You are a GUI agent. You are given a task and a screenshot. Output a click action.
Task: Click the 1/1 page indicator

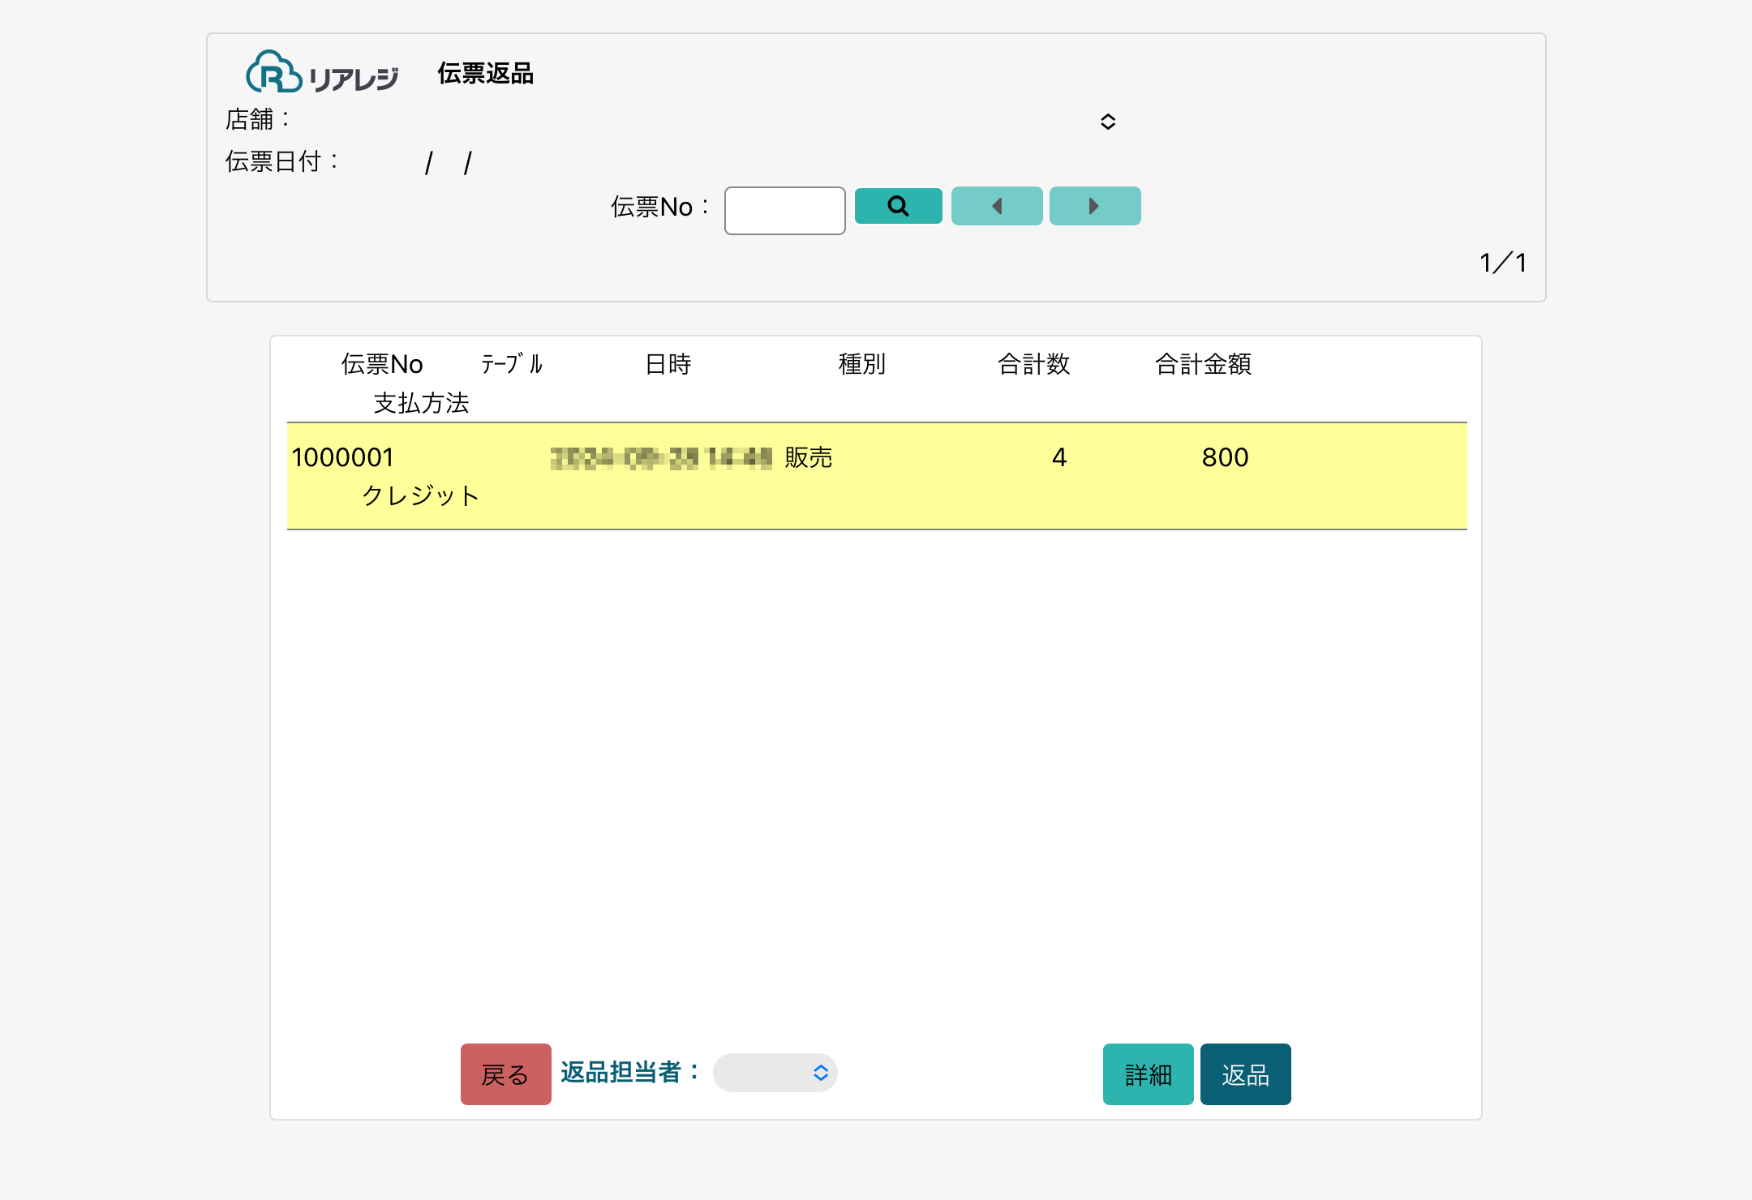pos(1502,263)
